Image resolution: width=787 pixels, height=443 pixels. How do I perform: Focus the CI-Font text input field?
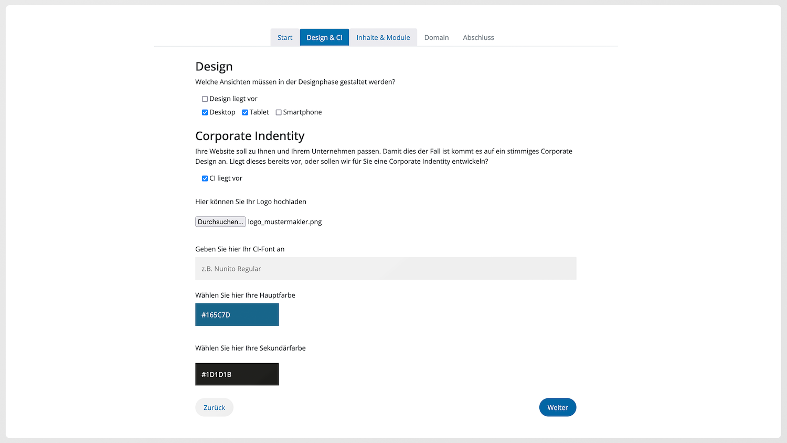coord(386,268)
